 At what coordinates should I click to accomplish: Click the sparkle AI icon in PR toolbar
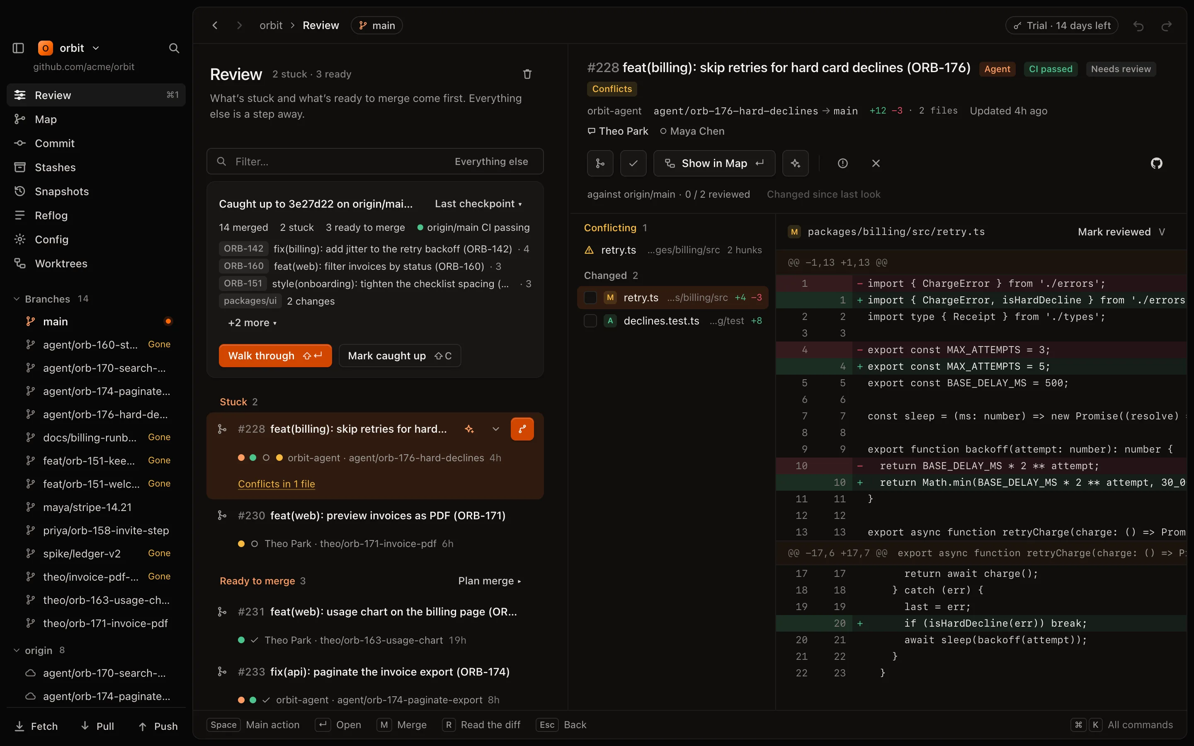795,163
